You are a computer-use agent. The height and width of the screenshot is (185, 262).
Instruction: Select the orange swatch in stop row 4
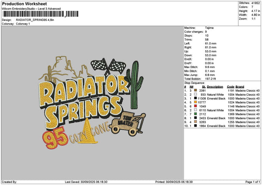click(x=195, y=102)
